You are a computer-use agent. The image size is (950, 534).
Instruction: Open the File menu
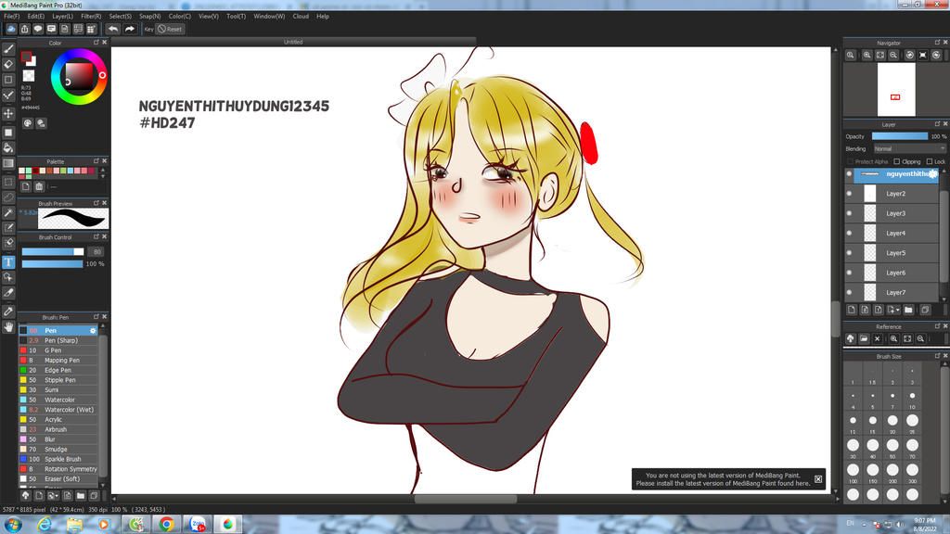coord(11,17)
